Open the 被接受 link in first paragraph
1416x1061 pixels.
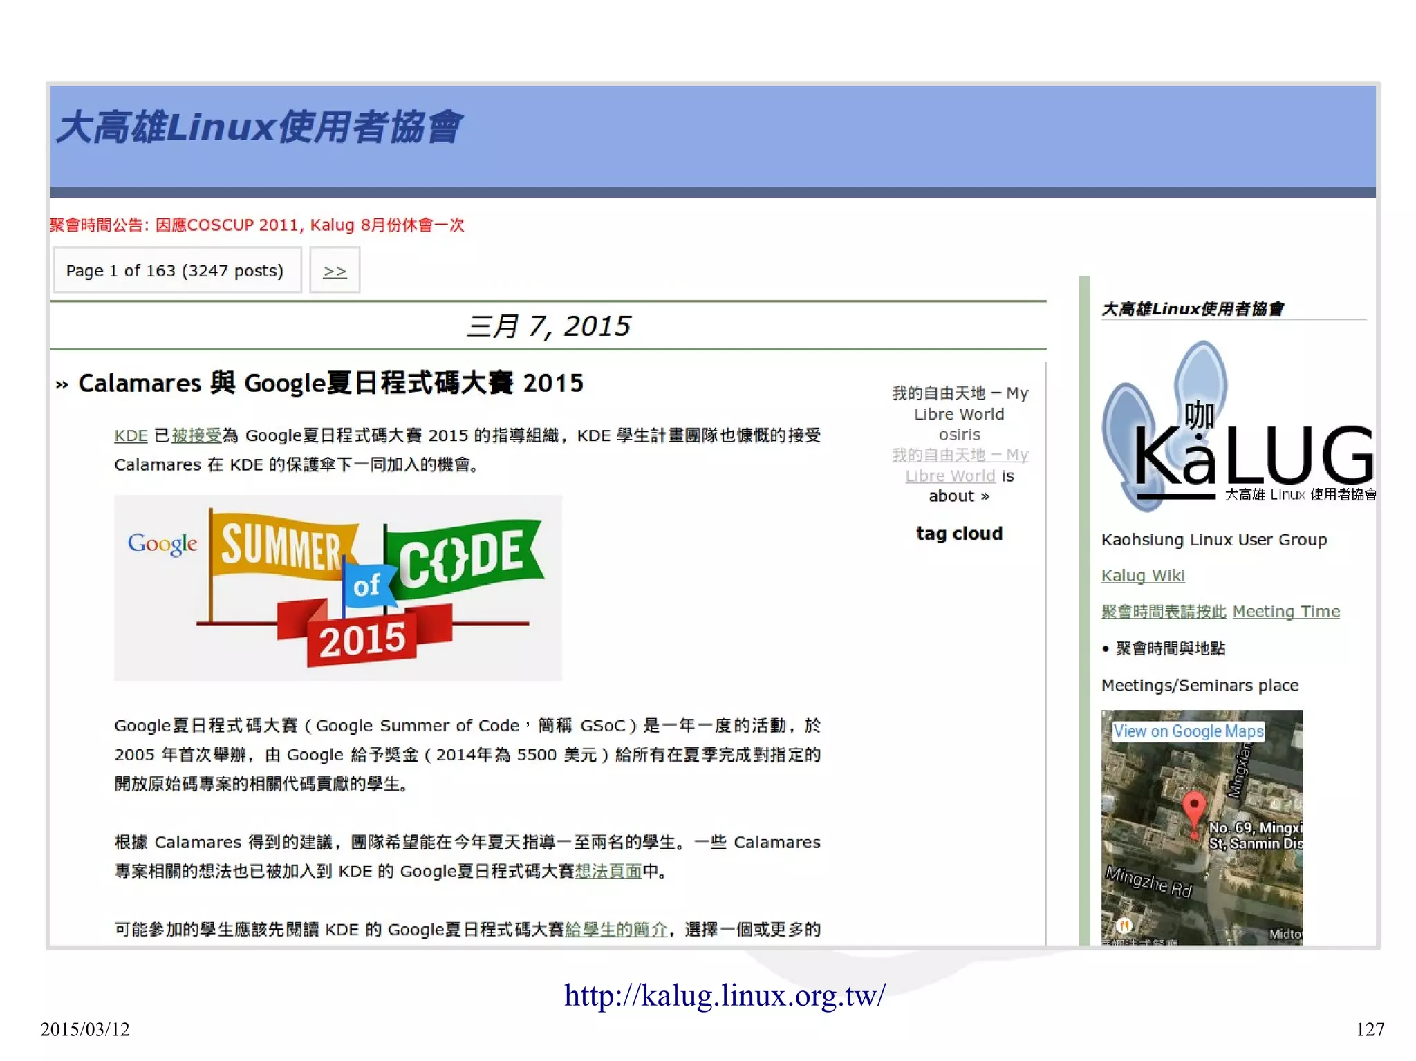tap(196, 435)
